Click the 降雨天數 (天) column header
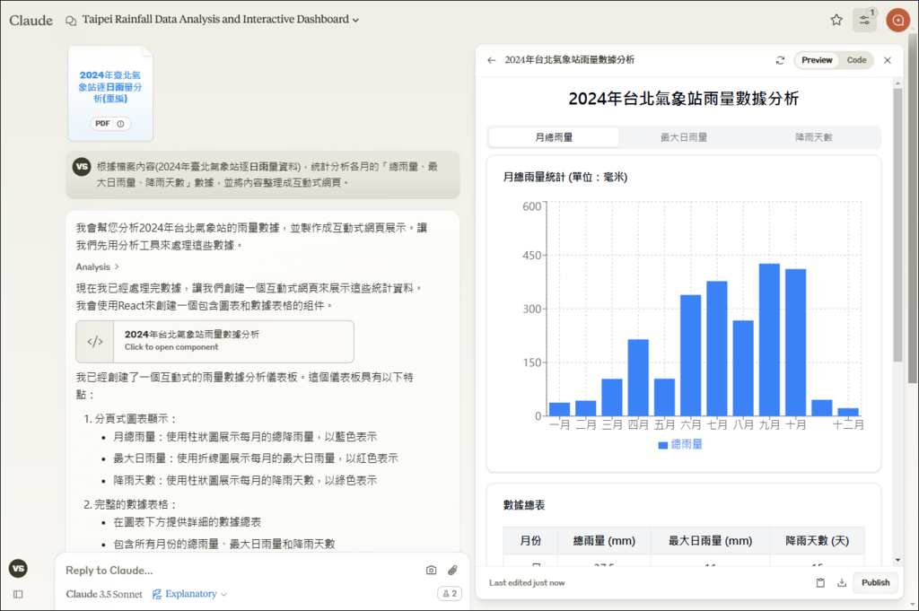Viewport: 919px width, 611px height. coord(817,541)
